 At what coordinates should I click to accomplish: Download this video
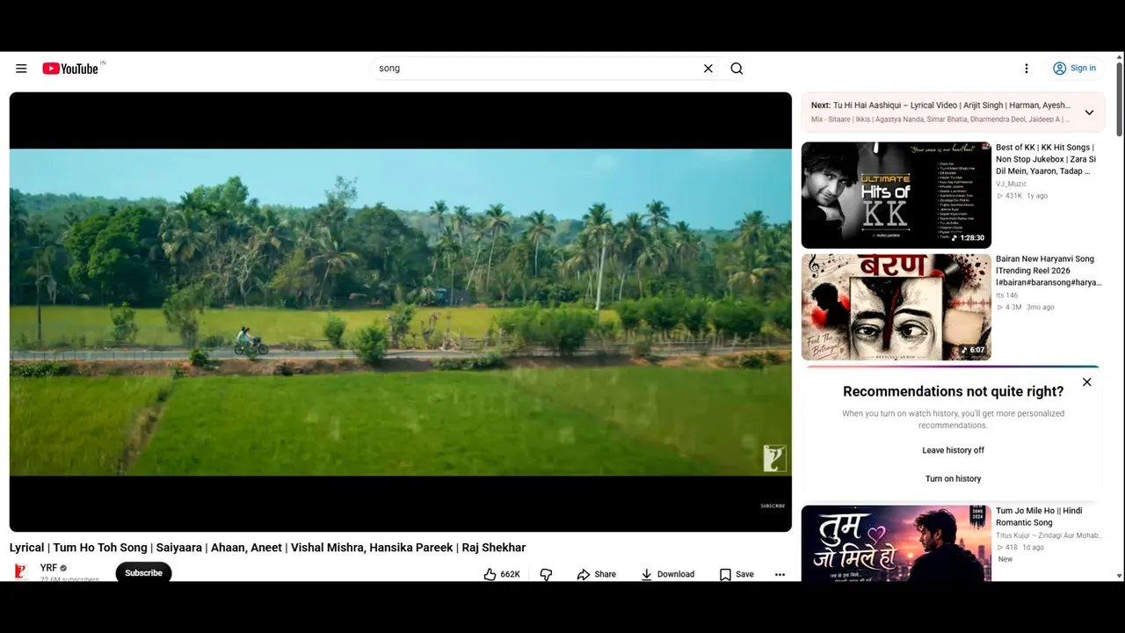667,574
